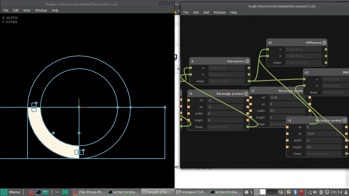Click the d1 Difference node hamburger icon
The height and width of the screenshot is (196, 349).
(324, 43)
